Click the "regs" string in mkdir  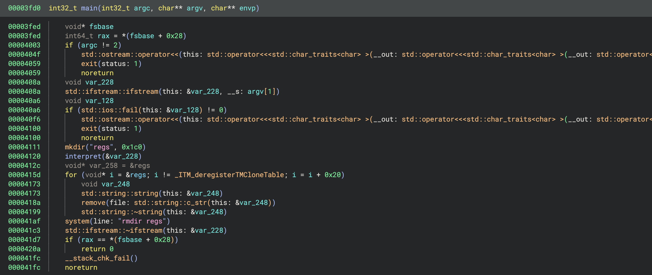[101, 147]
